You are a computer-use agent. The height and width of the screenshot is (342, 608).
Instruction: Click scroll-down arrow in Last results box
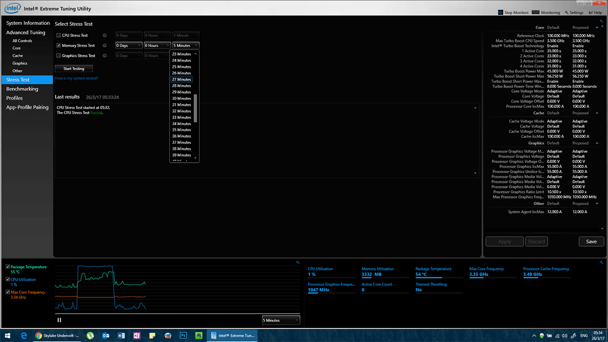tap(475, 173)
